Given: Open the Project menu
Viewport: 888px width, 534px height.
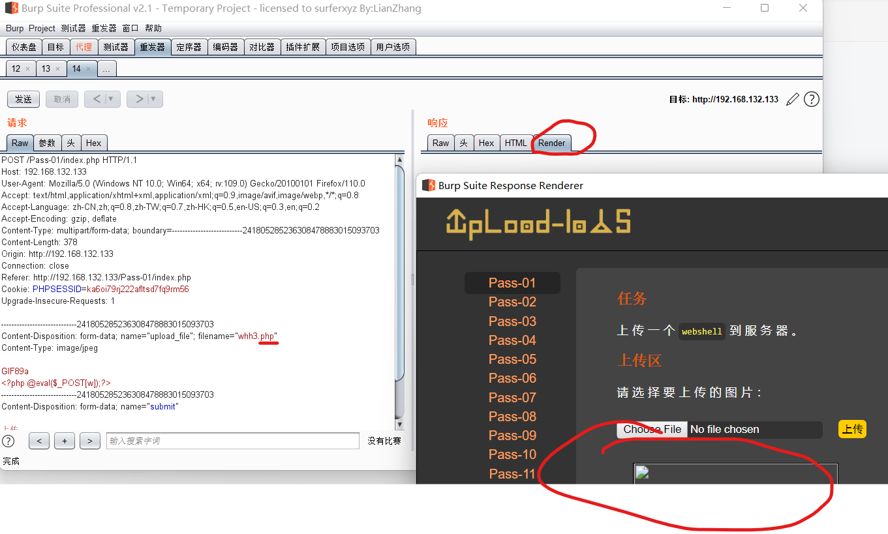Looking at the screenshot, I should tap(42, 28).
